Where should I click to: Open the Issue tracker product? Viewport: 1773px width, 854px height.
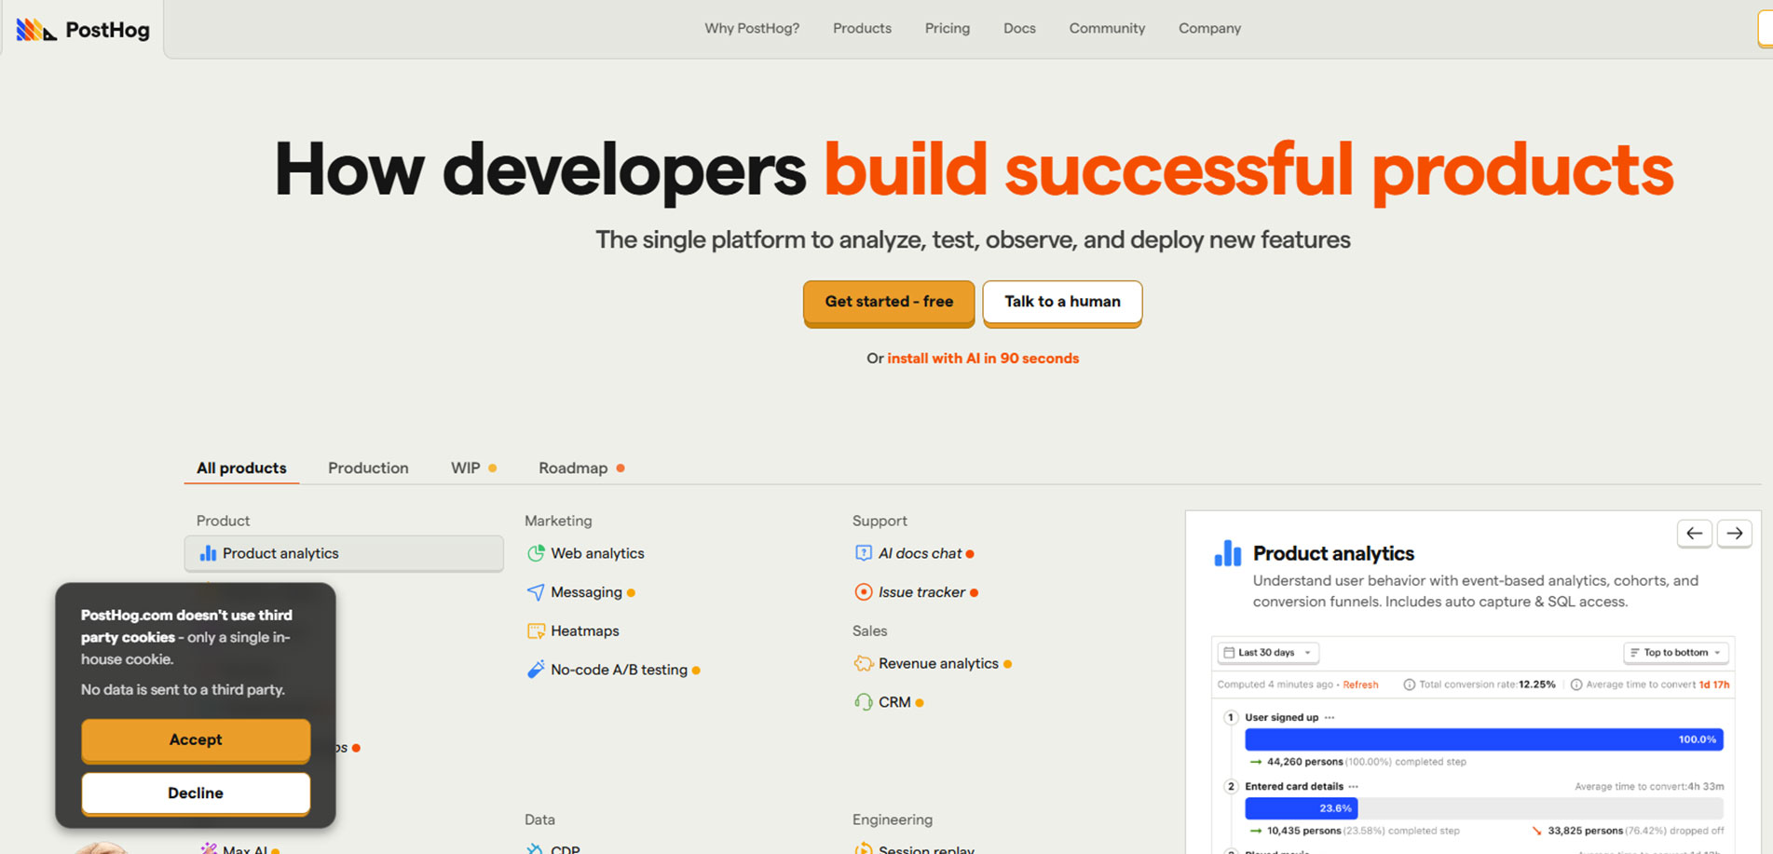(921, 592)
